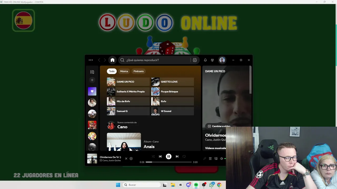Screen dimensions: 337x189
Task: Open 'Solitario X Mérito Propio' tile
Action: (128, 92)
